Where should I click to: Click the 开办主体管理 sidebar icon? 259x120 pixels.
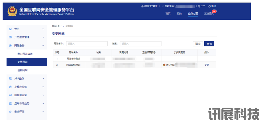click(x=10, y=37)
